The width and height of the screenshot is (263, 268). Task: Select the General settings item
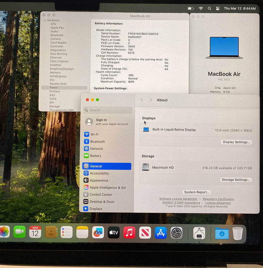107,166
